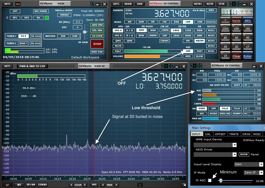Viewport: 265px width, 188px height.
Task: Decrease RBW with the left arrow
Action: click(103, 185)
